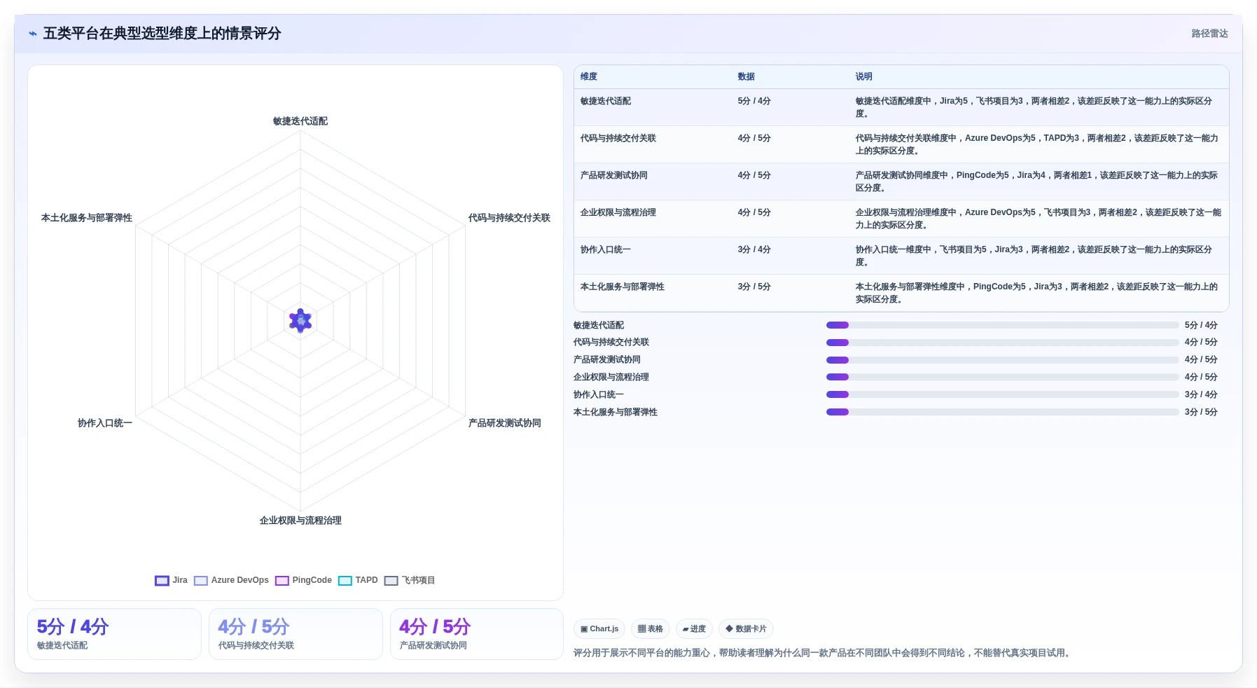Screen dimensions: 1257x688
Task: Click the radar axis label 代码与持续交付关联
Action: [509, 218]
